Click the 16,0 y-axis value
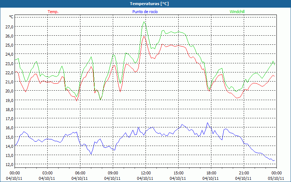Image resolution: width=291 pixels, height=182 pixels. [9, 128]
